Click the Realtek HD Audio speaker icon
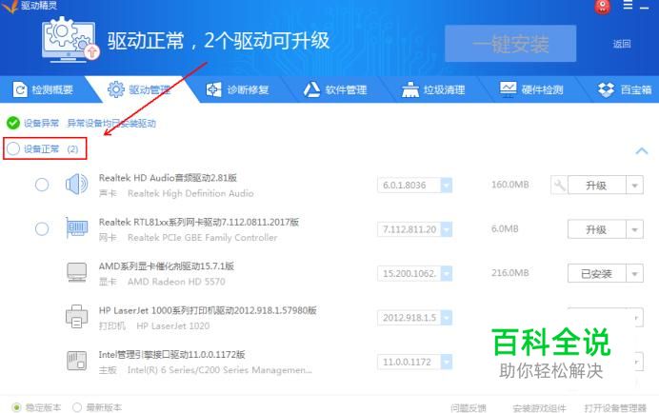Image resolution: width=659 pixels, height=413 pixels. (x=76, y=184)
